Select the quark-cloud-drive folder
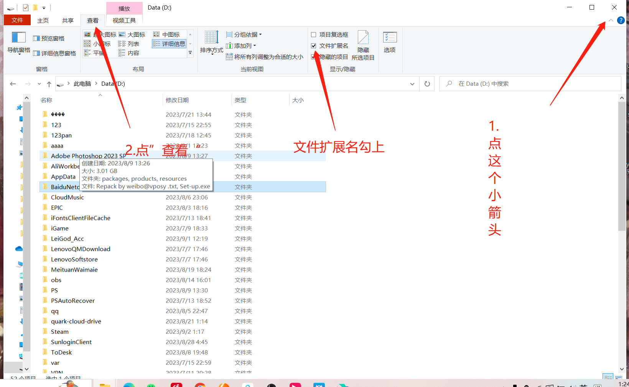 coord(76,321)
